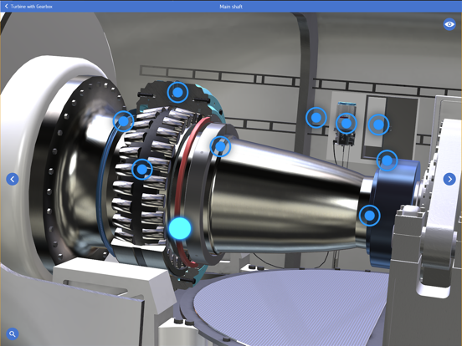The image size is (462, 346).
Task: Select the hotspot on top of the bearing housing
Action: pos(177,93)
